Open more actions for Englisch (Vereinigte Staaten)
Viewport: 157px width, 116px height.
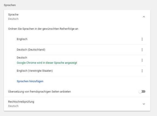(142, 71)
